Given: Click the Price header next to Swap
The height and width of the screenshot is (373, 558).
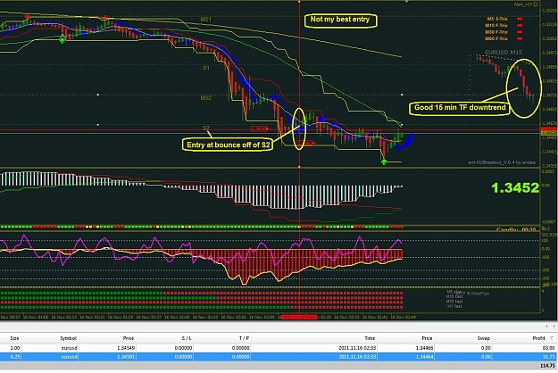Looking at the screenshot, I should (x=427, y=338).
